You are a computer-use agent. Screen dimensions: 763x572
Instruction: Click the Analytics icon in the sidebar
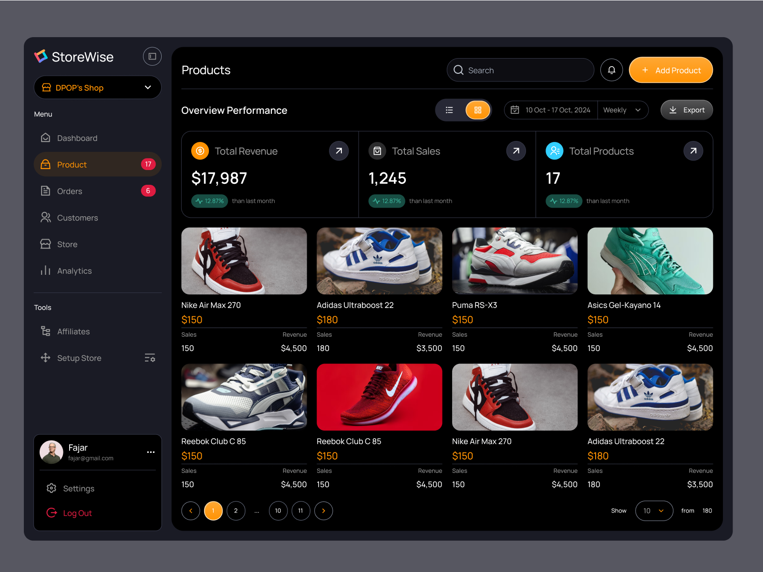tap(45, 271)
